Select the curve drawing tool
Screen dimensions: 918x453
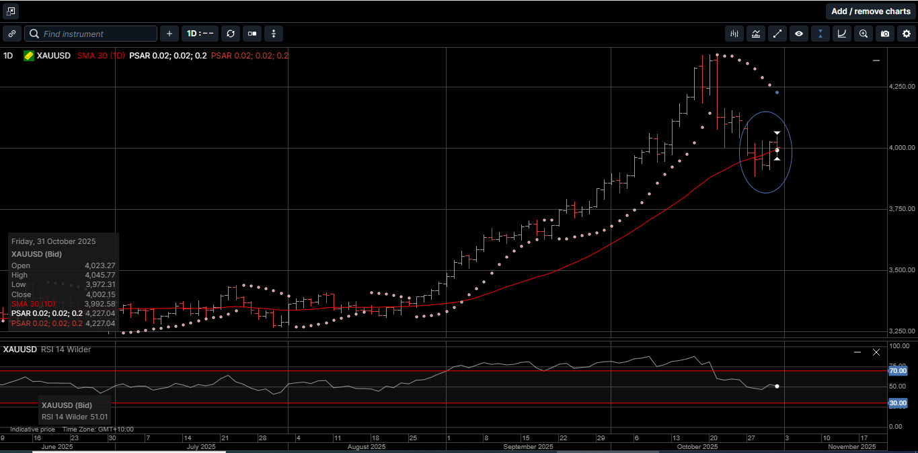pos(841,34)
